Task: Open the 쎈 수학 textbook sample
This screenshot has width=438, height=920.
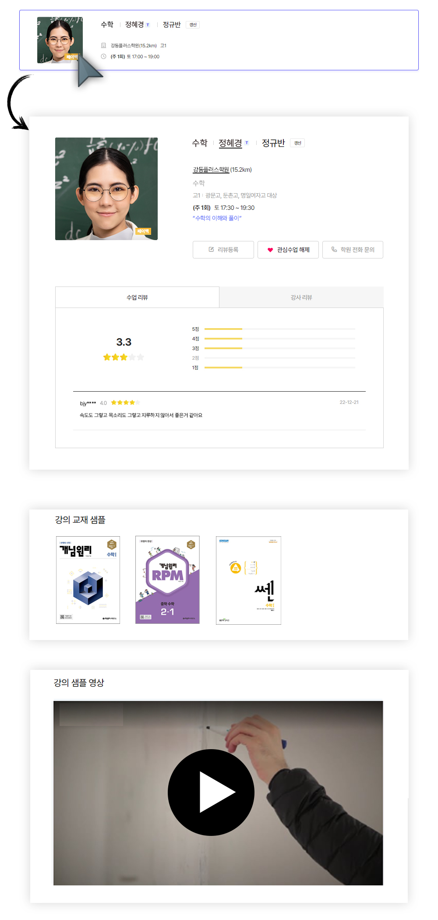Action: 248,580
